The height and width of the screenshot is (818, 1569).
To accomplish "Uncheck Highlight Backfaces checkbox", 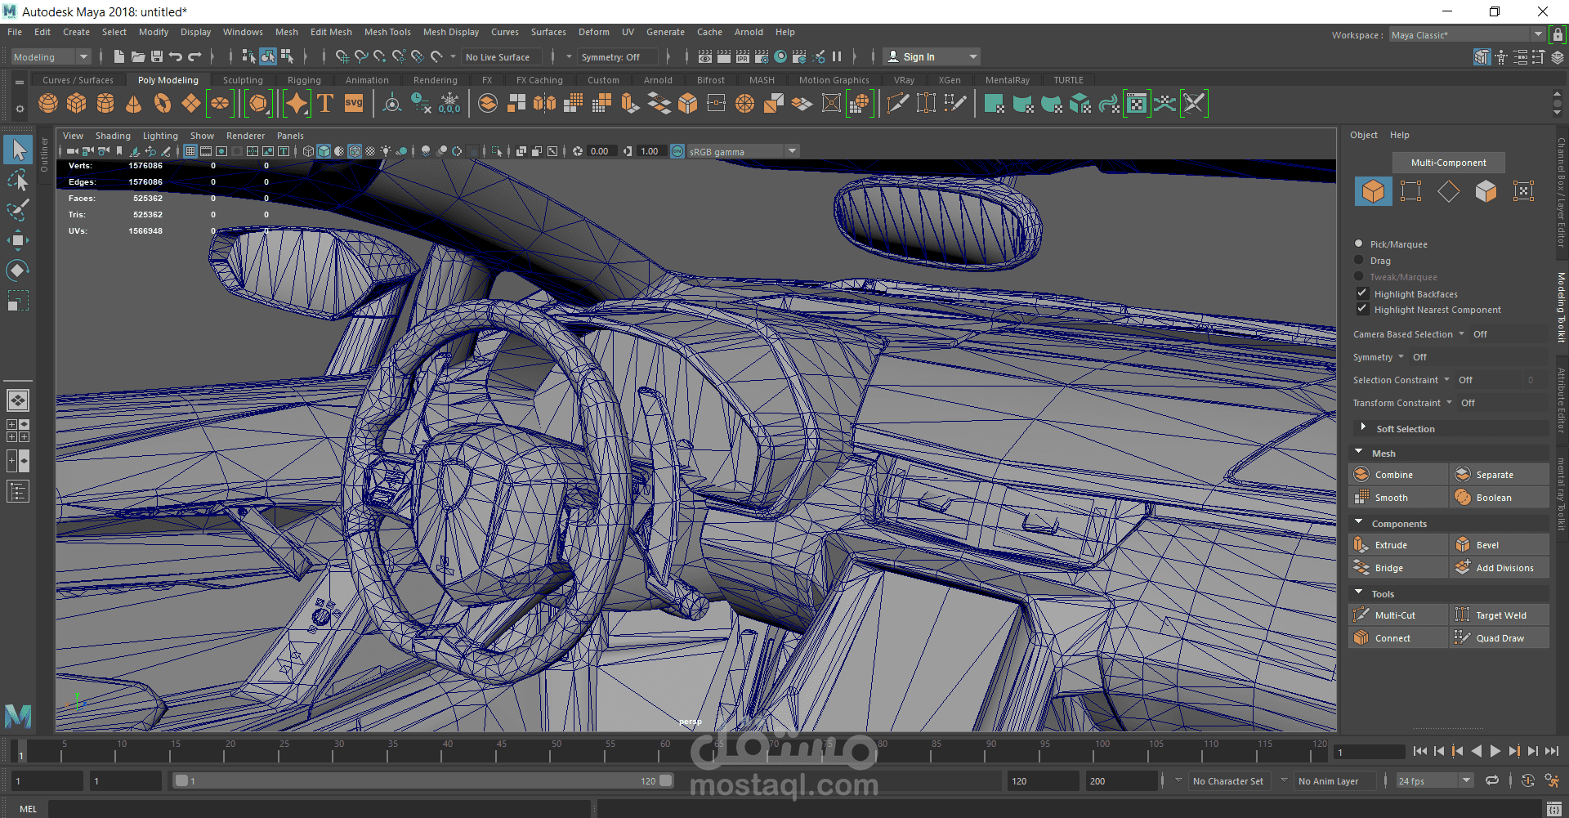I will click(1362, 293).
